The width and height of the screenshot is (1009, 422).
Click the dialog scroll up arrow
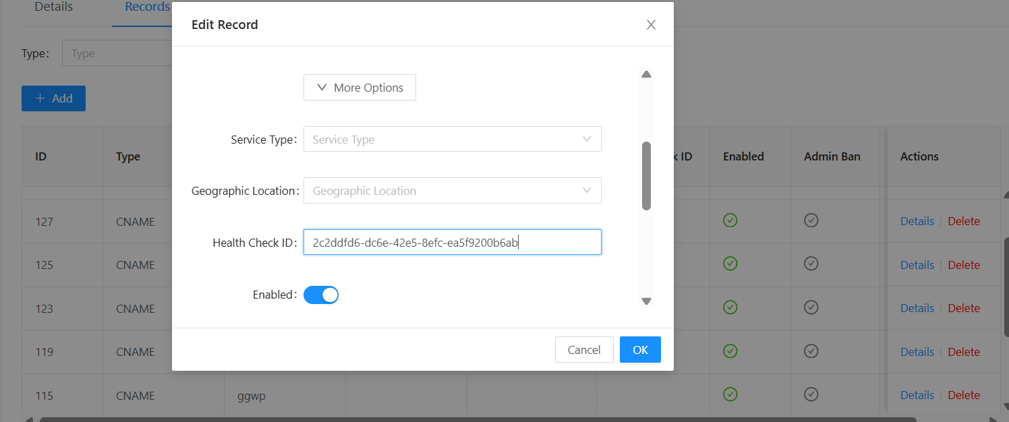646,74
